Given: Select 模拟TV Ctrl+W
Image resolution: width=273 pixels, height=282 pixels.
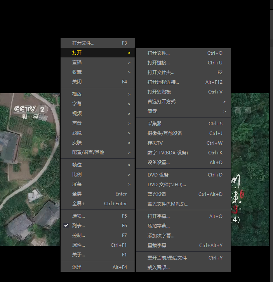Looking at the screenshot, I should click(x=183, y=143).
